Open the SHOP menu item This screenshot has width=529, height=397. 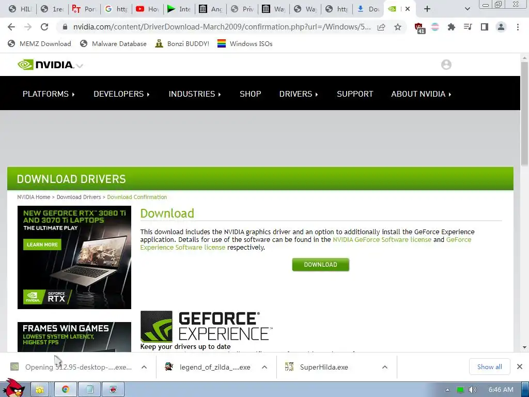point(251,94)
